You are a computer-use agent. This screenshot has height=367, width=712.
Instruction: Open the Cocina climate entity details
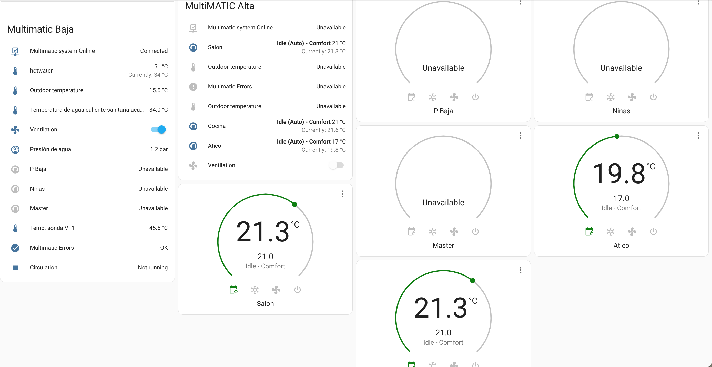coord(217,126)
